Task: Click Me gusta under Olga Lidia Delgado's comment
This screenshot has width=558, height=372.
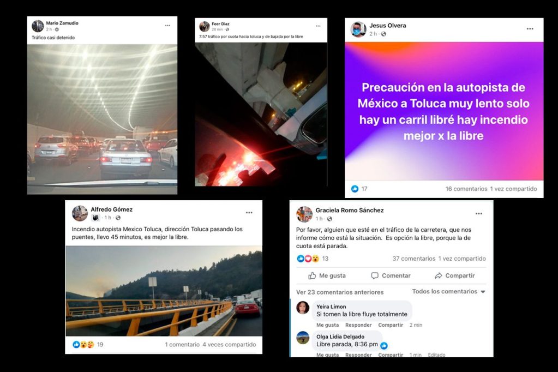Action: (327, 355)
